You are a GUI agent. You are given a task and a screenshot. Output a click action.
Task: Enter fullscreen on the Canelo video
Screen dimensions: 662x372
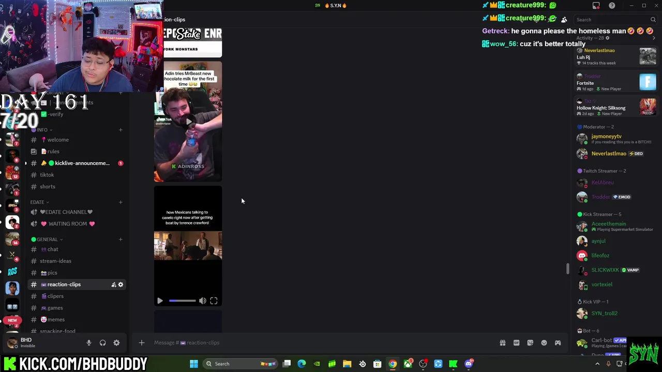pyautogui.click(x=214, y=301)
